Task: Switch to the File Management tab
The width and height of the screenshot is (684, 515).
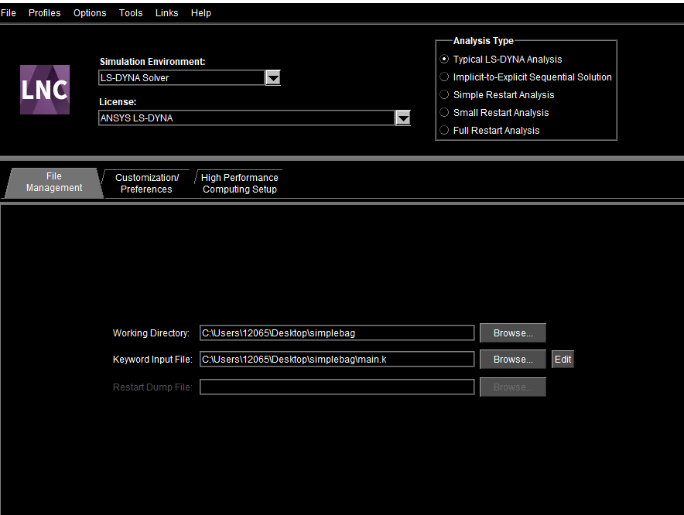Action: [54, 182]
